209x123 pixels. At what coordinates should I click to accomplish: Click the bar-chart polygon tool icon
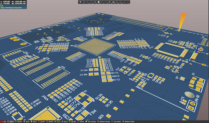(x=113, y=2)
